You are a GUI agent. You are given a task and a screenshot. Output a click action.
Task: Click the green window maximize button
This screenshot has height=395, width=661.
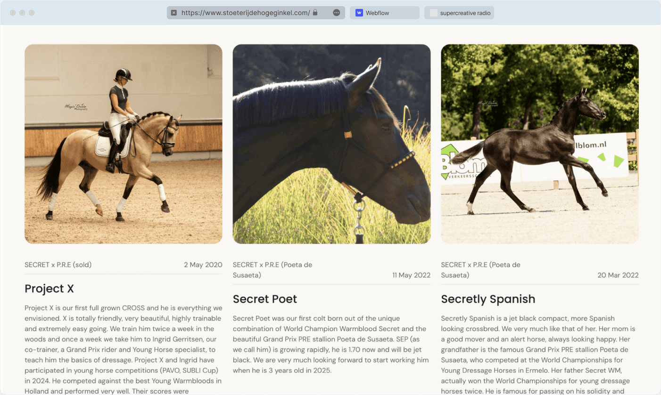pos(32,13)
